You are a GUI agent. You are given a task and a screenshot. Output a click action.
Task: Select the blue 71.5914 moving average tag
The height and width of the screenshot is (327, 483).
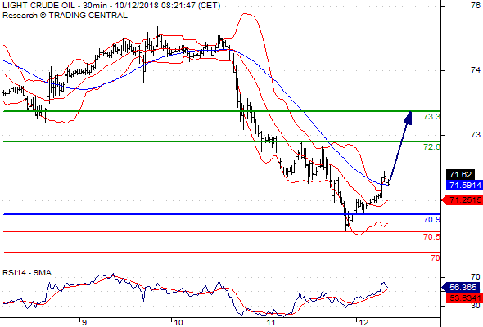click(x=464, y=186)
